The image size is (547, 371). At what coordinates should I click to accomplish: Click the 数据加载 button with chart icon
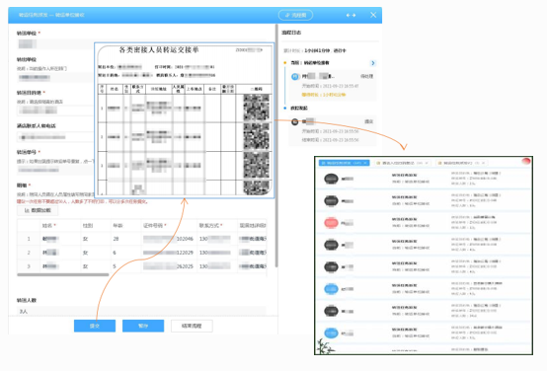(x=38, y=210)
